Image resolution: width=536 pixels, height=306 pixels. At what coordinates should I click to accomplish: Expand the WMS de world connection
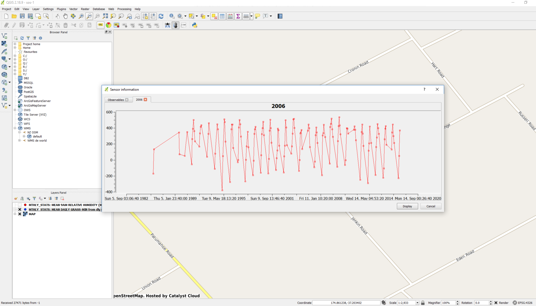point(19,140)
